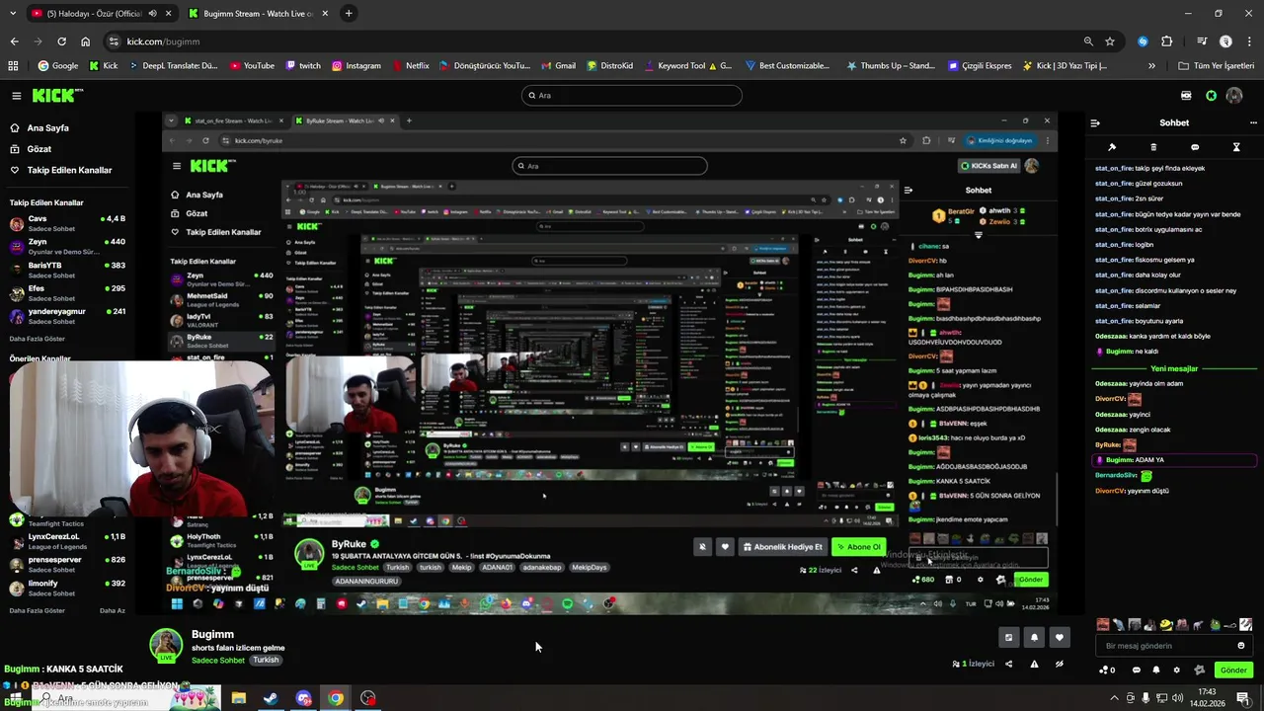Toggle chat notification bell below input

(x=1156, y=670)
